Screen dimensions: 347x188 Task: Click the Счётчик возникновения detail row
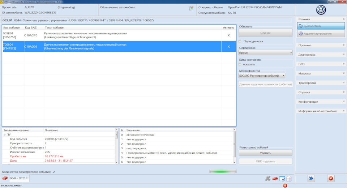(59, 148)
